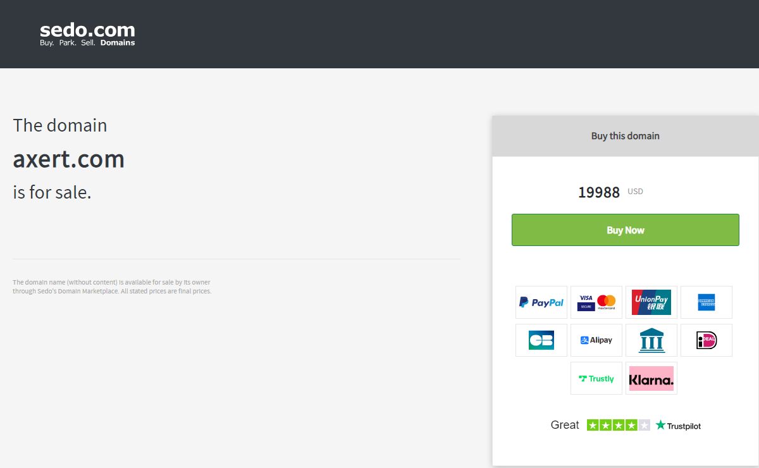Open the Trustpilot logo link
The width and height of the screenshot is (759, 468).
[x=678, y=426]
